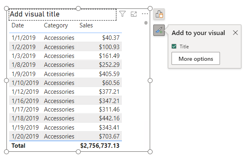Uncheck the Title checkbox
This screenshot has height=157, width=247.
pos(174,46)
